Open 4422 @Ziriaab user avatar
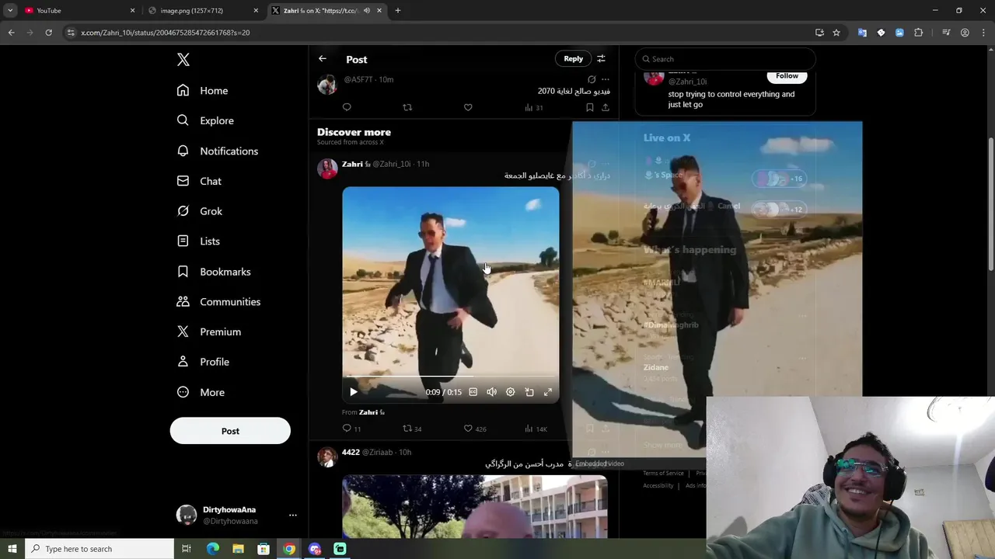 [x=327, y=457]
